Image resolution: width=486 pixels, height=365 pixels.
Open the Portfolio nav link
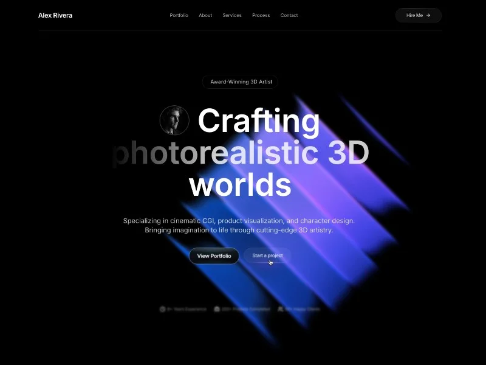[x=179, y=15]
